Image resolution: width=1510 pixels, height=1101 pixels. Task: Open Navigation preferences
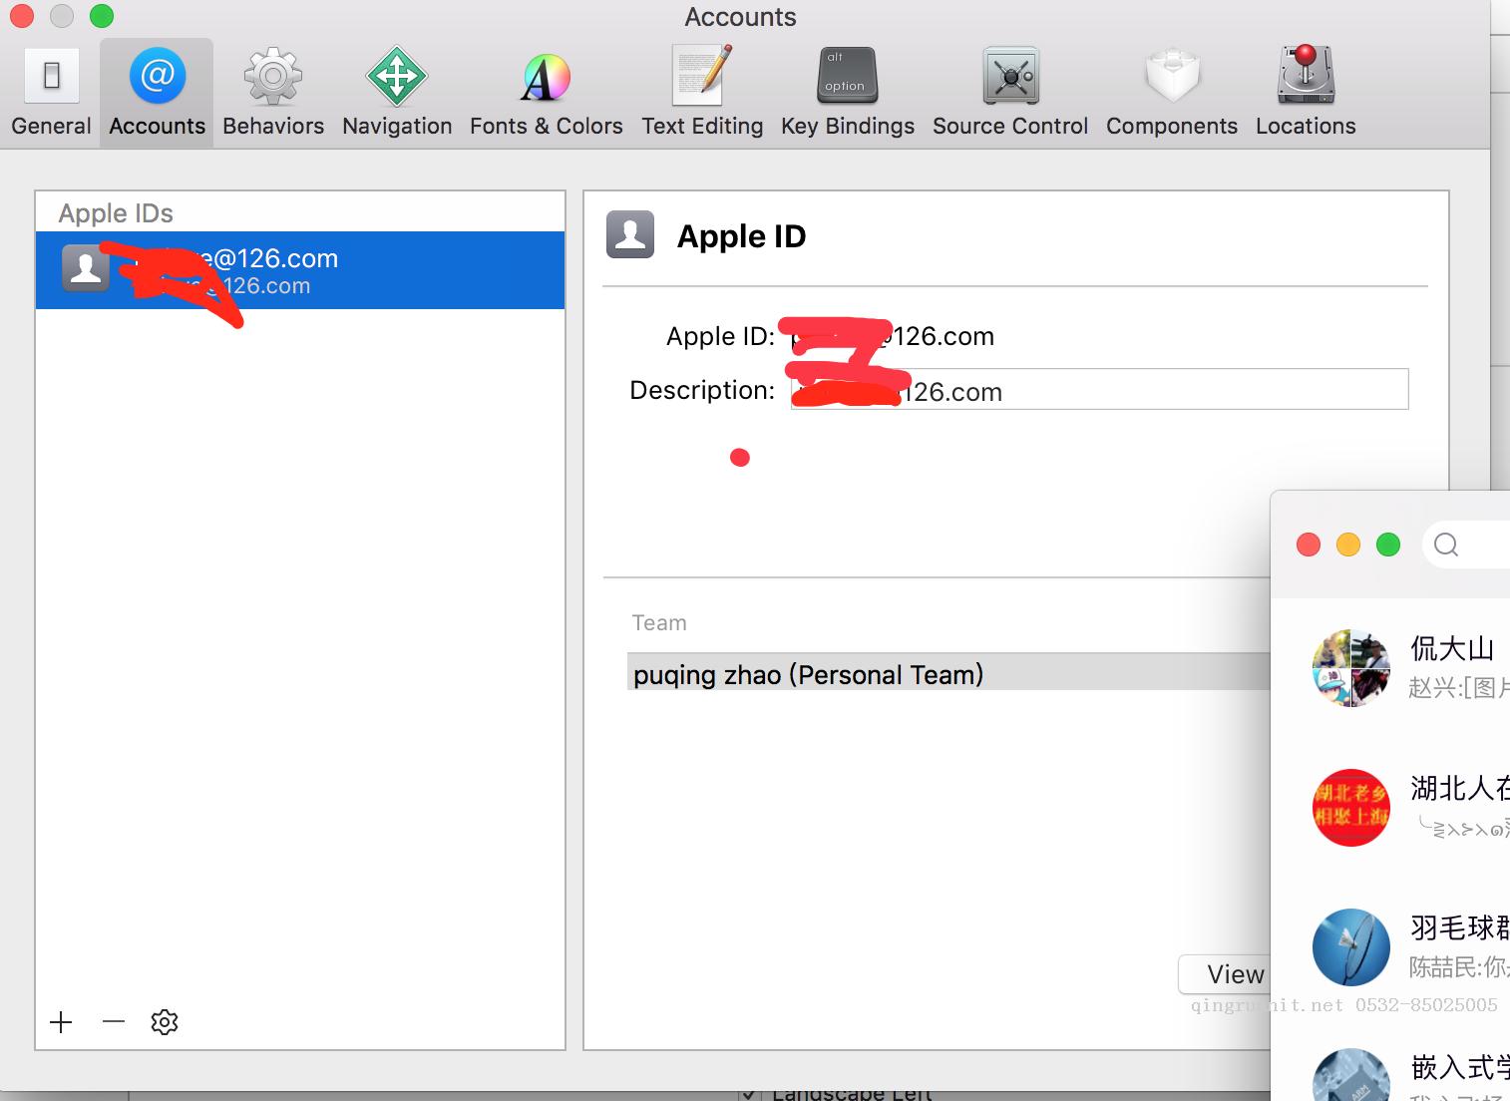point(397,92)
